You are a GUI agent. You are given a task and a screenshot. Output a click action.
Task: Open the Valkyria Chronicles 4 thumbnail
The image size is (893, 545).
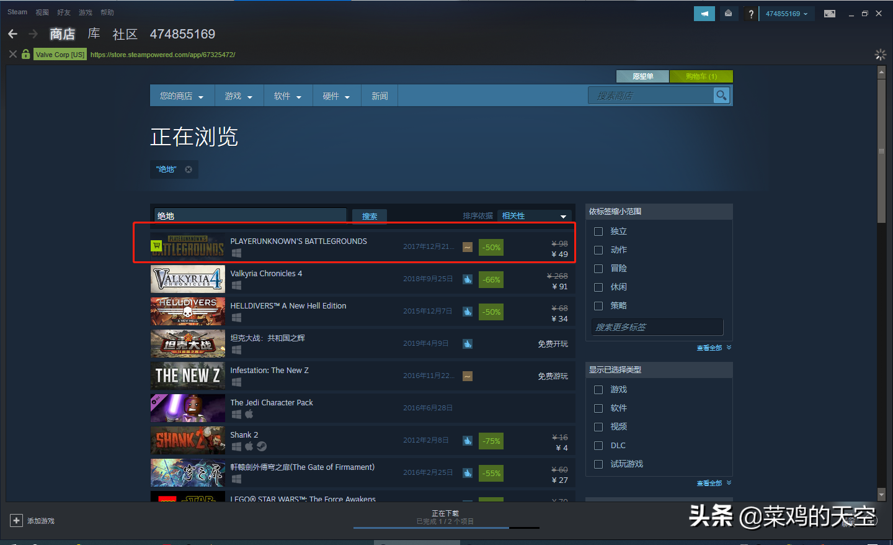188,279
